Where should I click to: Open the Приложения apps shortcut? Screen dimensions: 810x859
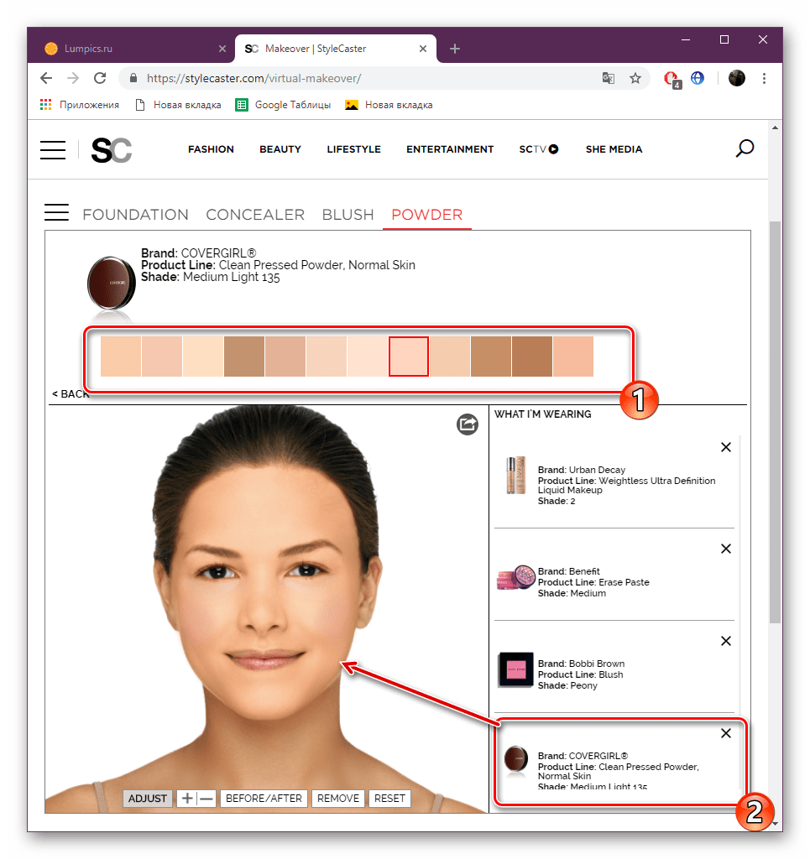point(80,105)
